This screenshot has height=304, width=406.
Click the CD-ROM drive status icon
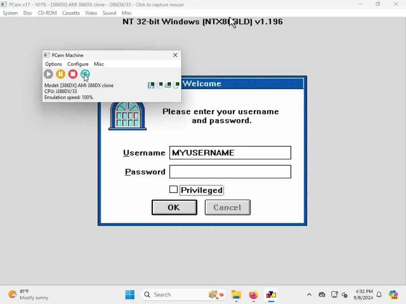pyautogui.click(x=176, y=85)
